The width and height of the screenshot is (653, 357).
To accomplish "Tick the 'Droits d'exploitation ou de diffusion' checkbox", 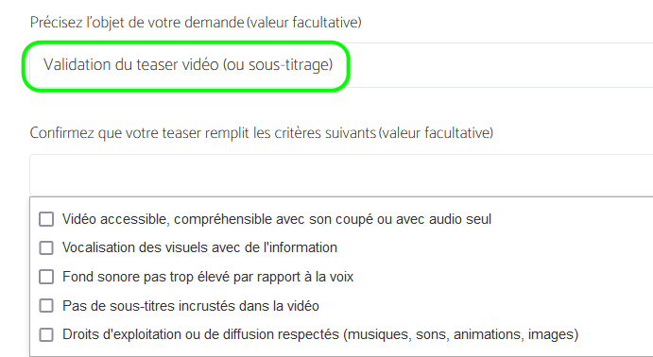I will tap(46, 334).
